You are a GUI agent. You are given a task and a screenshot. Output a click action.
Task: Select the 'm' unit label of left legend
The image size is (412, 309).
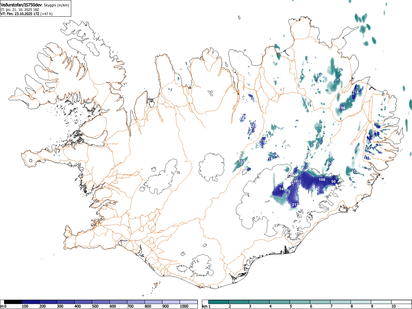click(x=2, y=306)
